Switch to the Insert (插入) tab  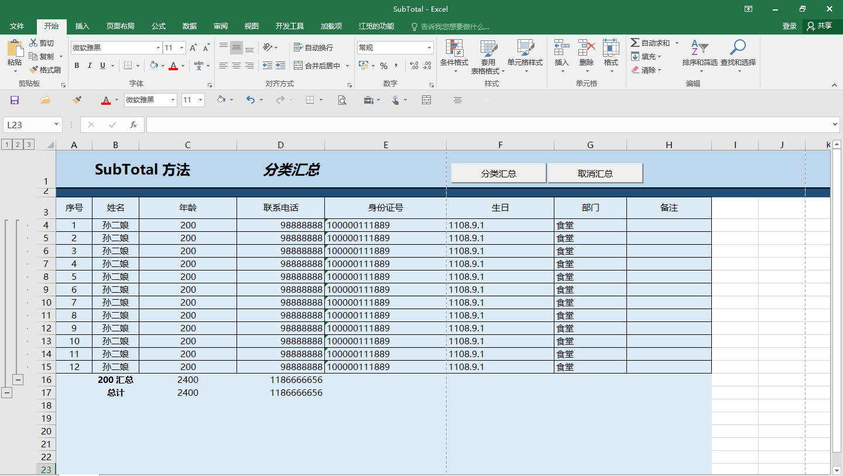tap(83, 26)
